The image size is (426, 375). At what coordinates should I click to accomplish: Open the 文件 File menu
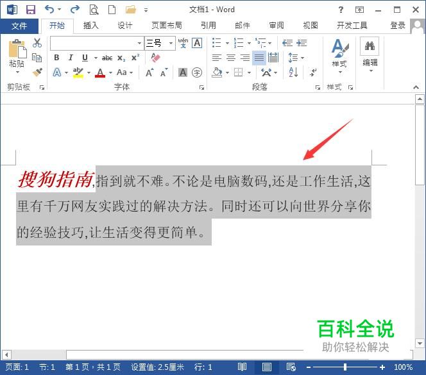coord(19,26)
